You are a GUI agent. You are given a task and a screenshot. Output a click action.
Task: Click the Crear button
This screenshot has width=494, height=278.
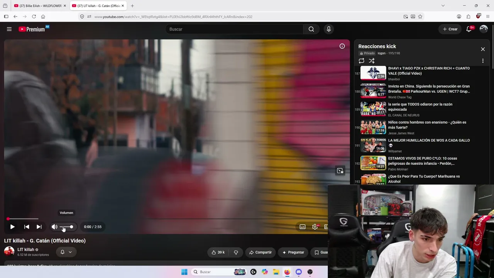(x=450, y=29)
